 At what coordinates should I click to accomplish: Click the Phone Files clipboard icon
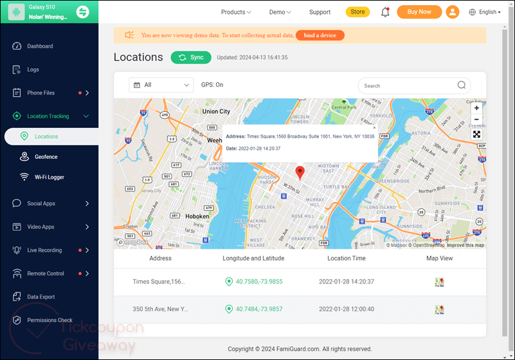[17, 93]
